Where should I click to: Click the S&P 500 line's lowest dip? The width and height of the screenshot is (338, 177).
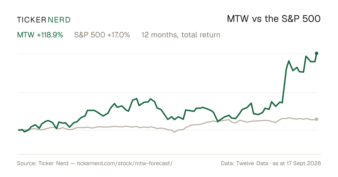tap(174, 132)
